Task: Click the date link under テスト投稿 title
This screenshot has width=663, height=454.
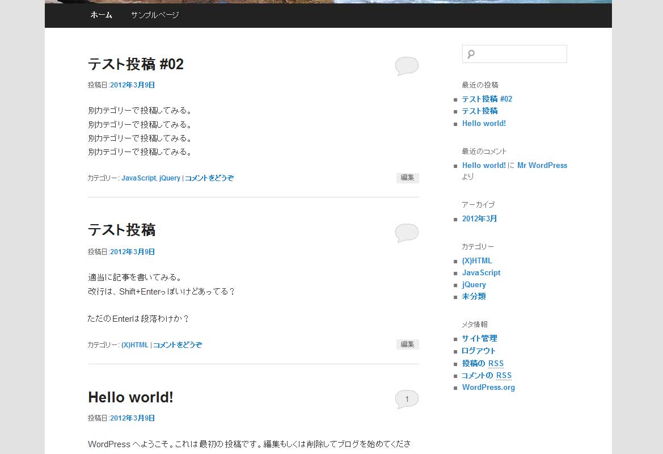Action: (132, 252)
